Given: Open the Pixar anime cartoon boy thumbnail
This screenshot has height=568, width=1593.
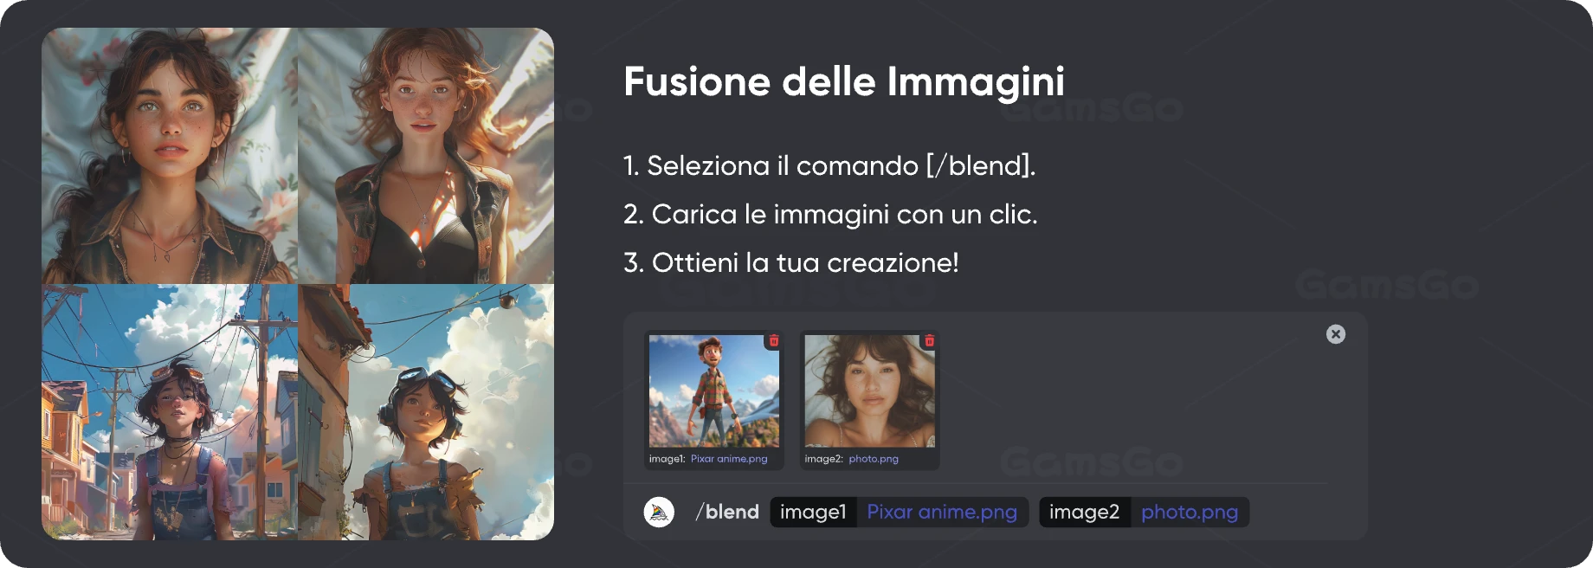Looking at the screenshot, I should 714,391.
